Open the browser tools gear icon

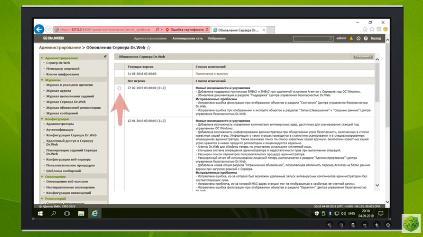coord(379,29)
